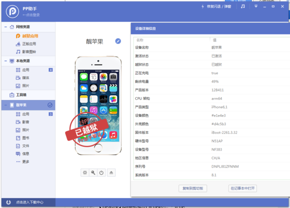Click 复制到剪切板 button
Image resolution: width=290 pixels, height=208 pixels.
[192, 188]
